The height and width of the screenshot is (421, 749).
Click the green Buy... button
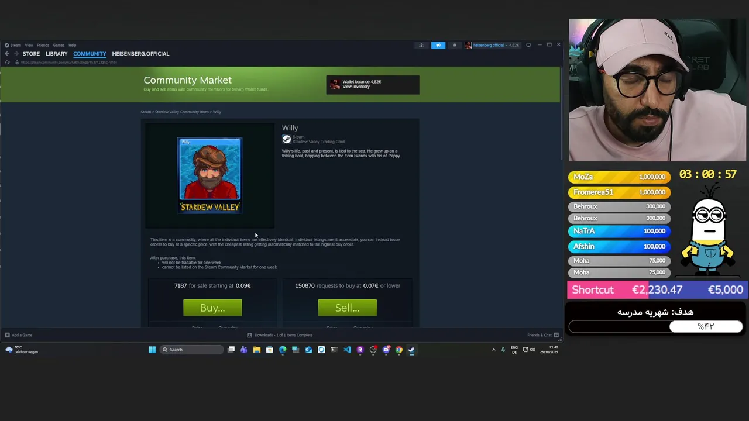212,308
